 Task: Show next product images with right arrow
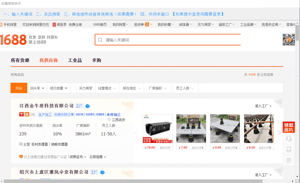pos(279,133)
